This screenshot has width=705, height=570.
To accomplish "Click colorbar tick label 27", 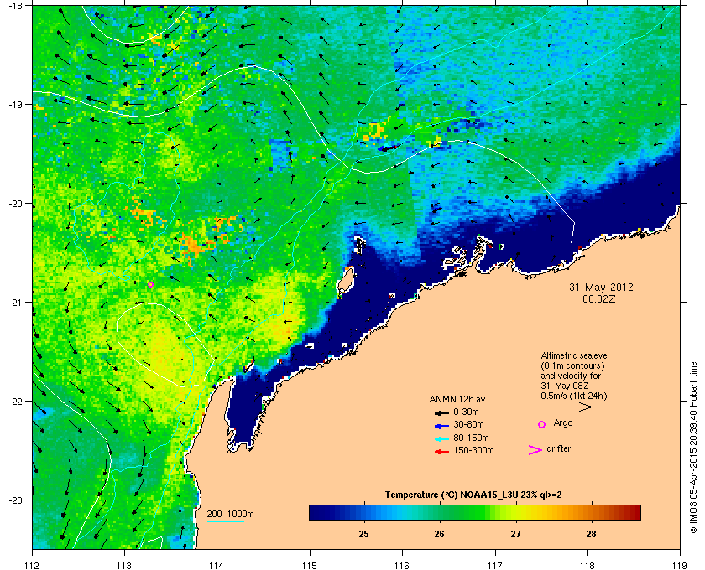I will [x=515, y=534].
